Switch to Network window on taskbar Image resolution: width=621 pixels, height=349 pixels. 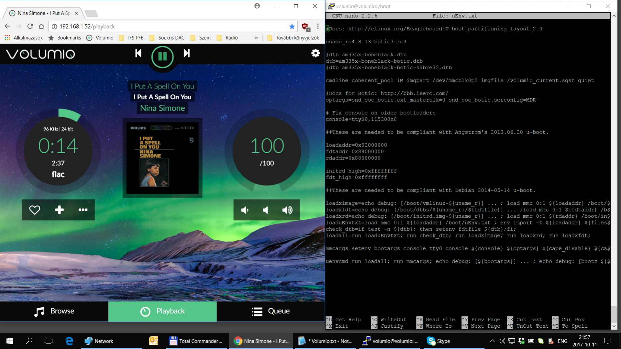point(112,341)
